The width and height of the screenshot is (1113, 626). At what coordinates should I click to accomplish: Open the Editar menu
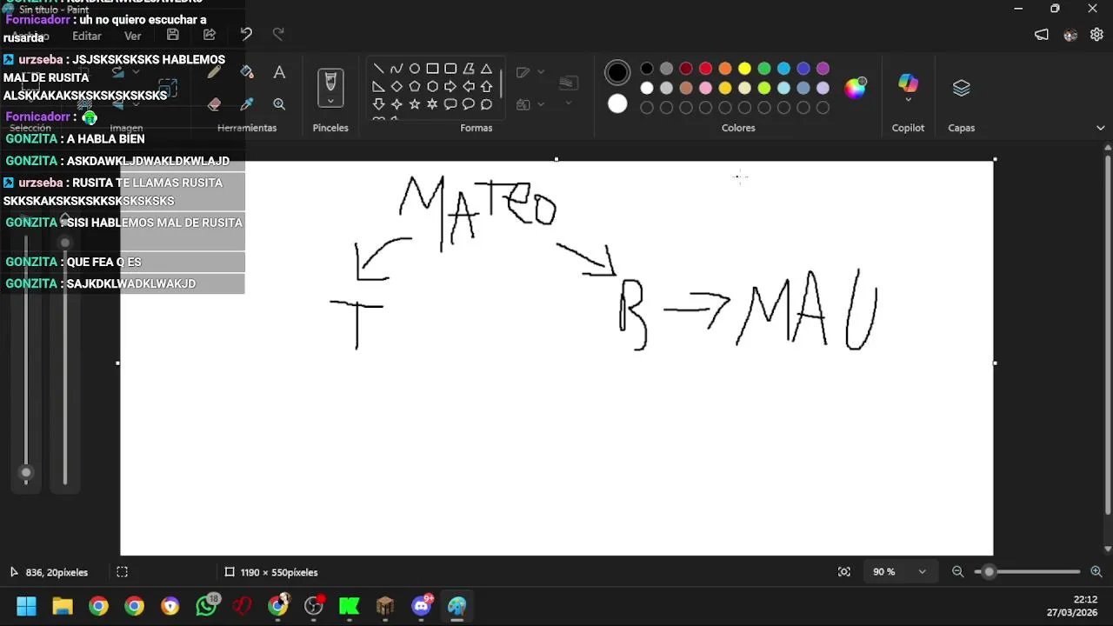(87, 36)
